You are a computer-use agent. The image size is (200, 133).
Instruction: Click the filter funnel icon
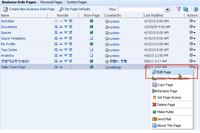point(179,9)
